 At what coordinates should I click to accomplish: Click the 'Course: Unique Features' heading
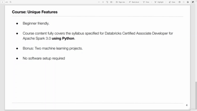pos(35,12)
